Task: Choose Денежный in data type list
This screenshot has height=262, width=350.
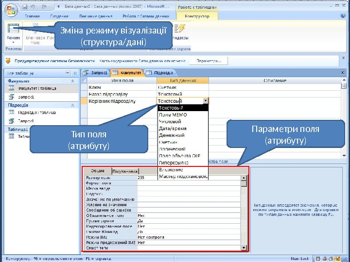Action: point(183,135)
